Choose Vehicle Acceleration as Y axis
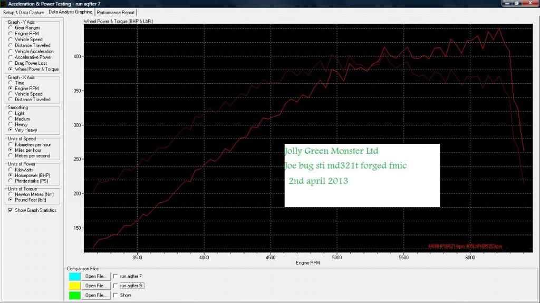This screenshot has height=303, width=540. click(11, 52)
